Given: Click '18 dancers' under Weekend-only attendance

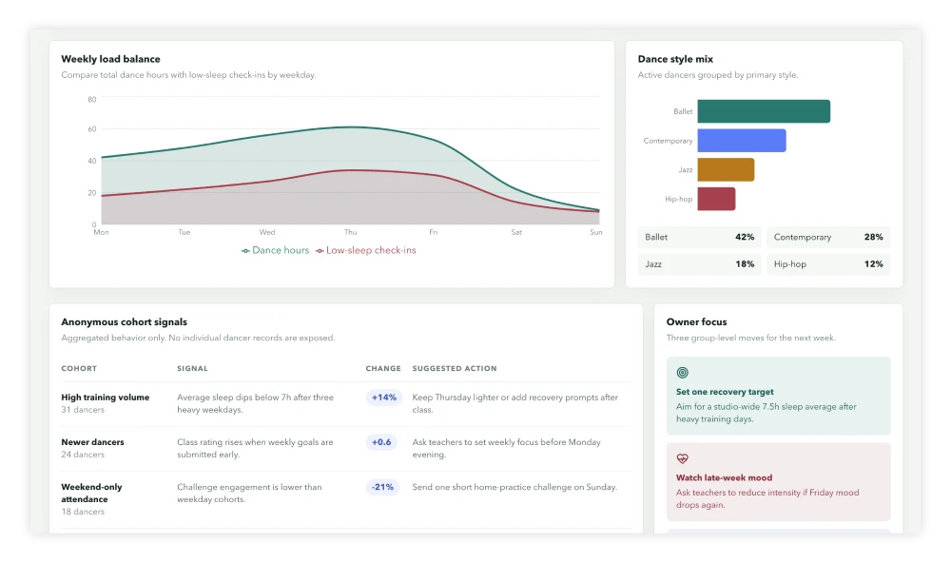Looking at the screenshot, I should [83, 512].
